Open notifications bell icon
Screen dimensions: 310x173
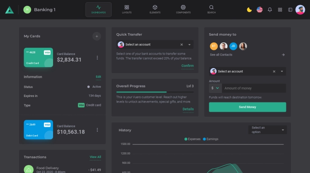click(270, 10)
